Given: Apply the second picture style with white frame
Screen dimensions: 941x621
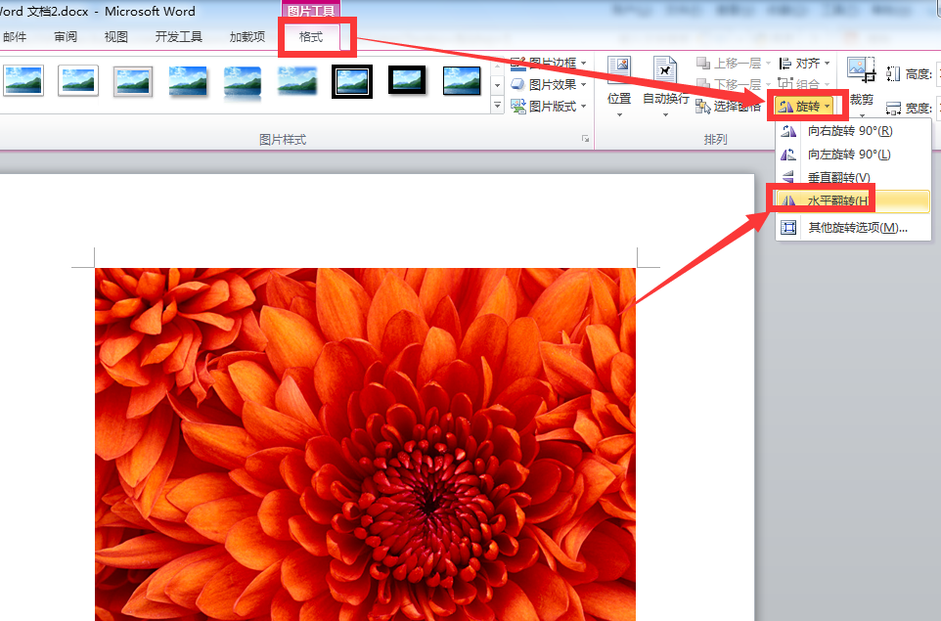Looking at the screenshot, I should (78, 81).
